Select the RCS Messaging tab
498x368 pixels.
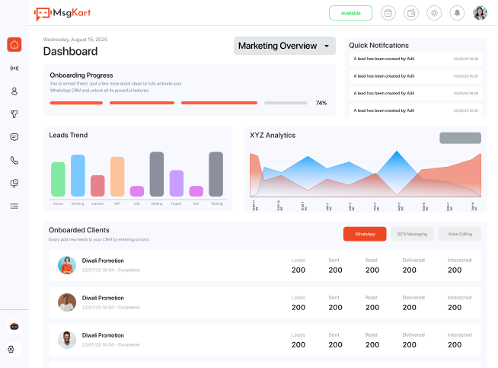pyautogui.click(x=412, y=234)
